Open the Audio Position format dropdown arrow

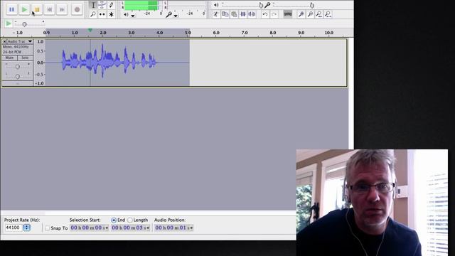[x=191, y=228]
